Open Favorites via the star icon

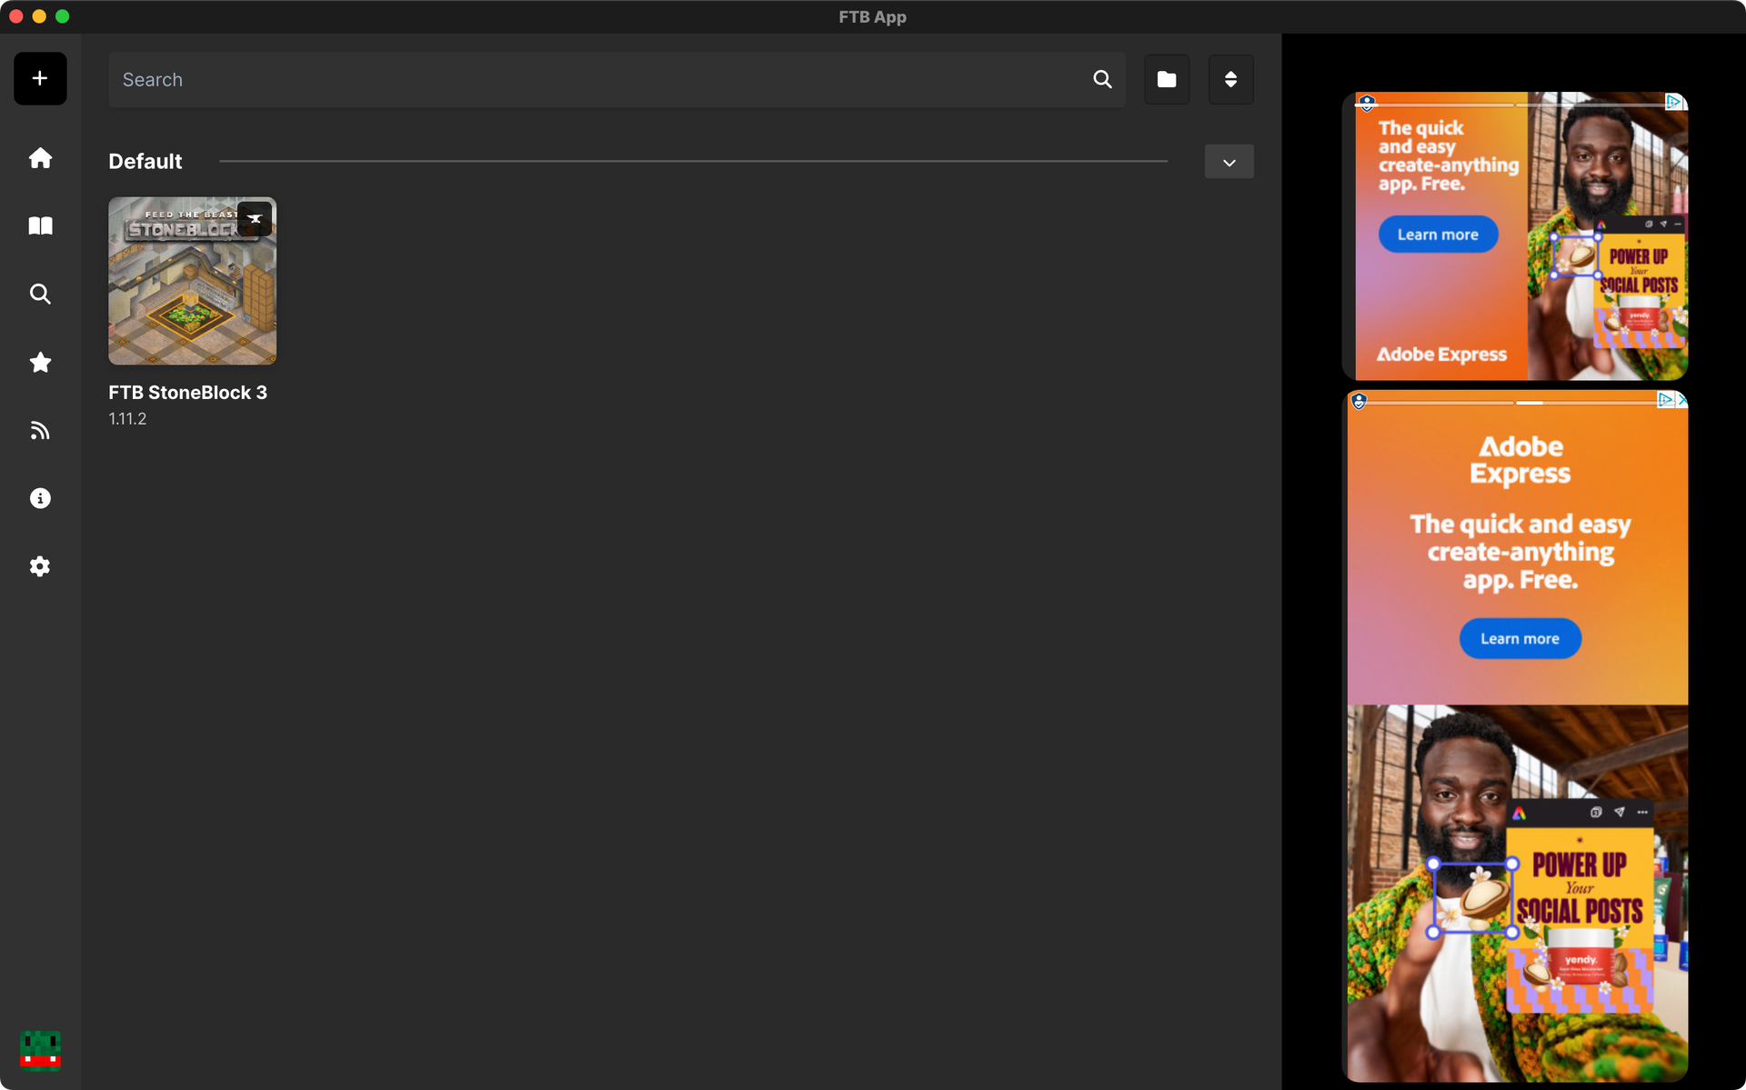(40, 362)
